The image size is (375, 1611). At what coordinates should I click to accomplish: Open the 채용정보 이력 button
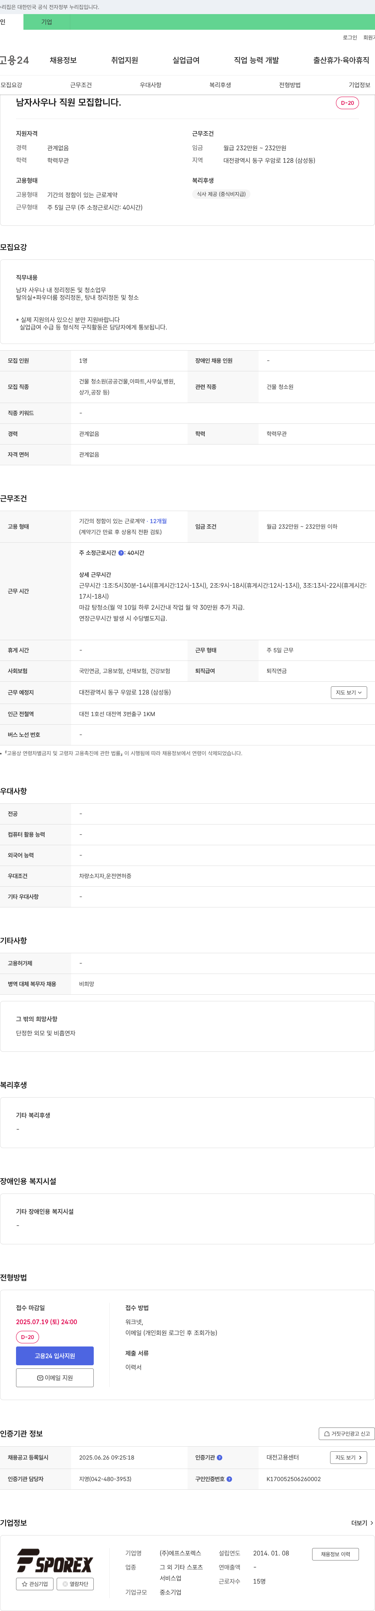pyautogui.click(x=336, y=1554)
